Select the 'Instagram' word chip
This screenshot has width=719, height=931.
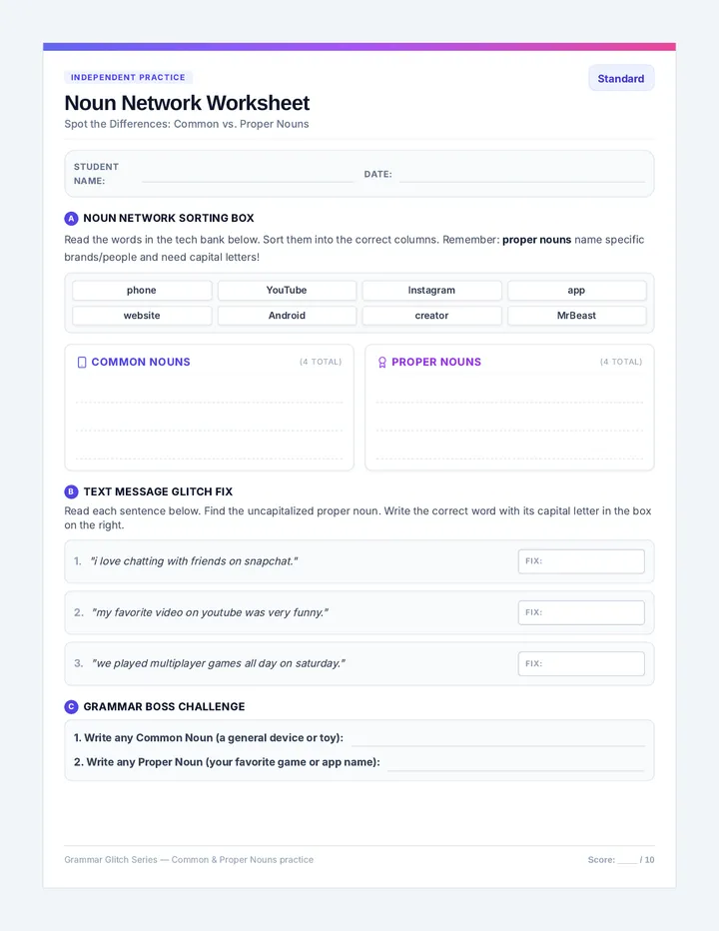(x=431, y=291)
